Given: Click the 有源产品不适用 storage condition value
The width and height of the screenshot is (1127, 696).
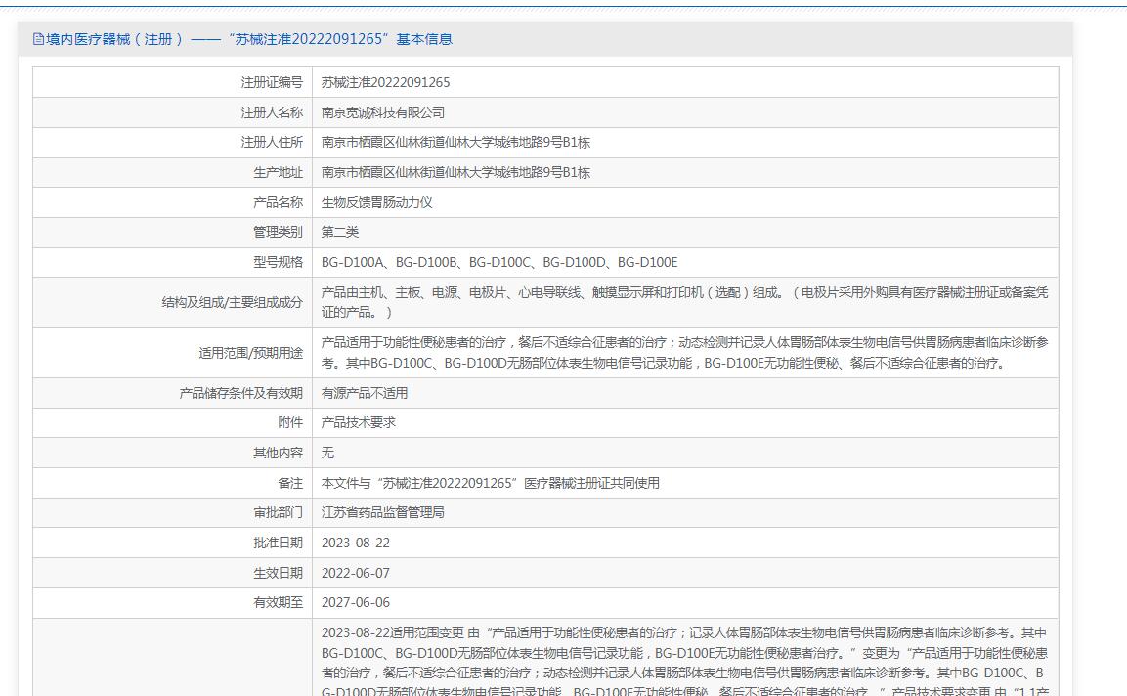Looking at the screenshot, I should [x=364, y=393].
